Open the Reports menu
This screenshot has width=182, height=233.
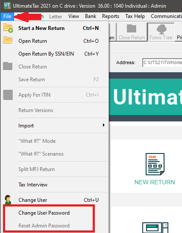[111, 16]
